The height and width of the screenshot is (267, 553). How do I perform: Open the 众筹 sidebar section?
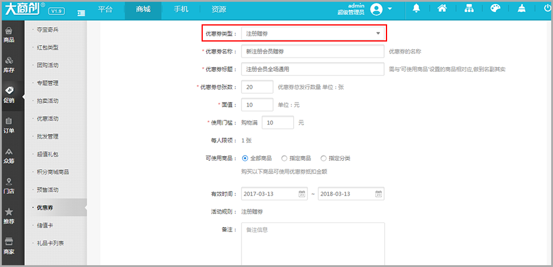[9, 156]
